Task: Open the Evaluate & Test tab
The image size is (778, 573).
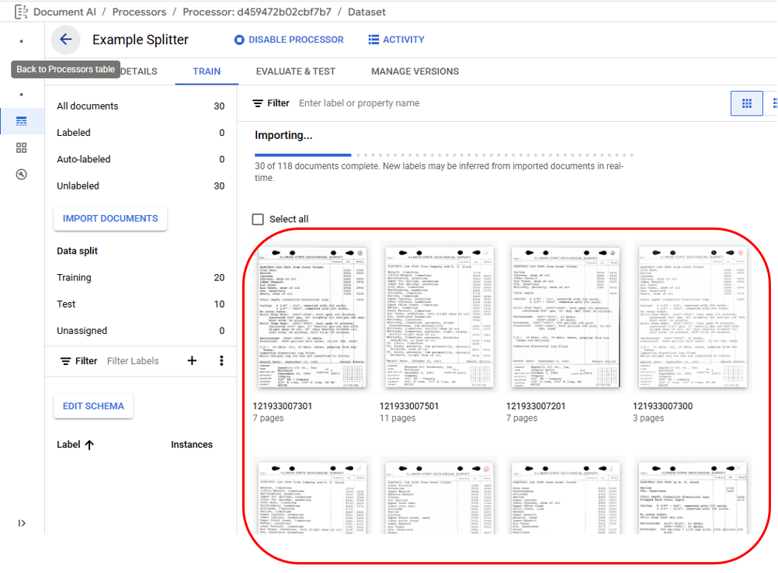Action: click(x=295, y=71)
